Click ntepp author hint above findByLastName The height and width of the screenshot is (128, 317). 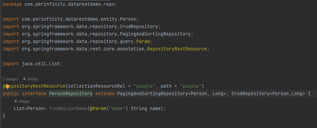point(24,101)
